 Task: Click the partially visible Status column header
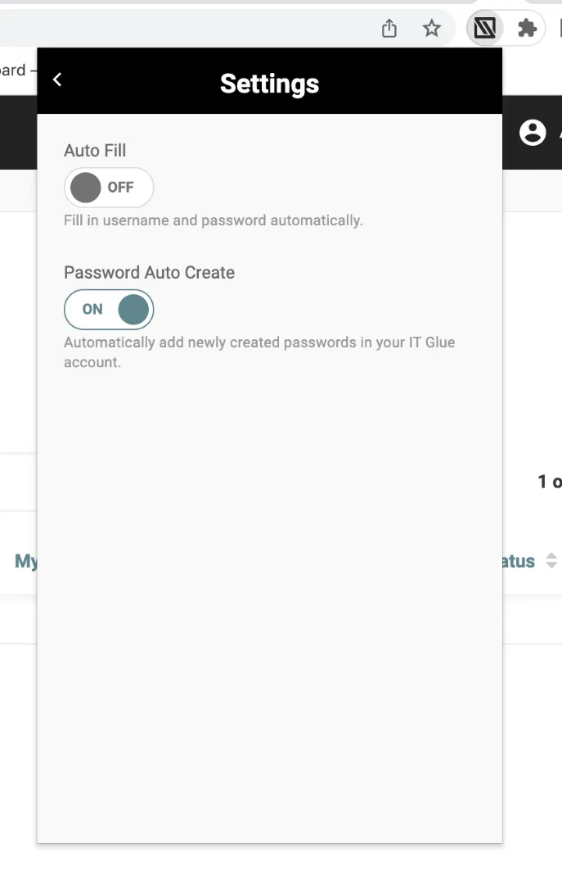pyautogui.click(x=519, y=561)
